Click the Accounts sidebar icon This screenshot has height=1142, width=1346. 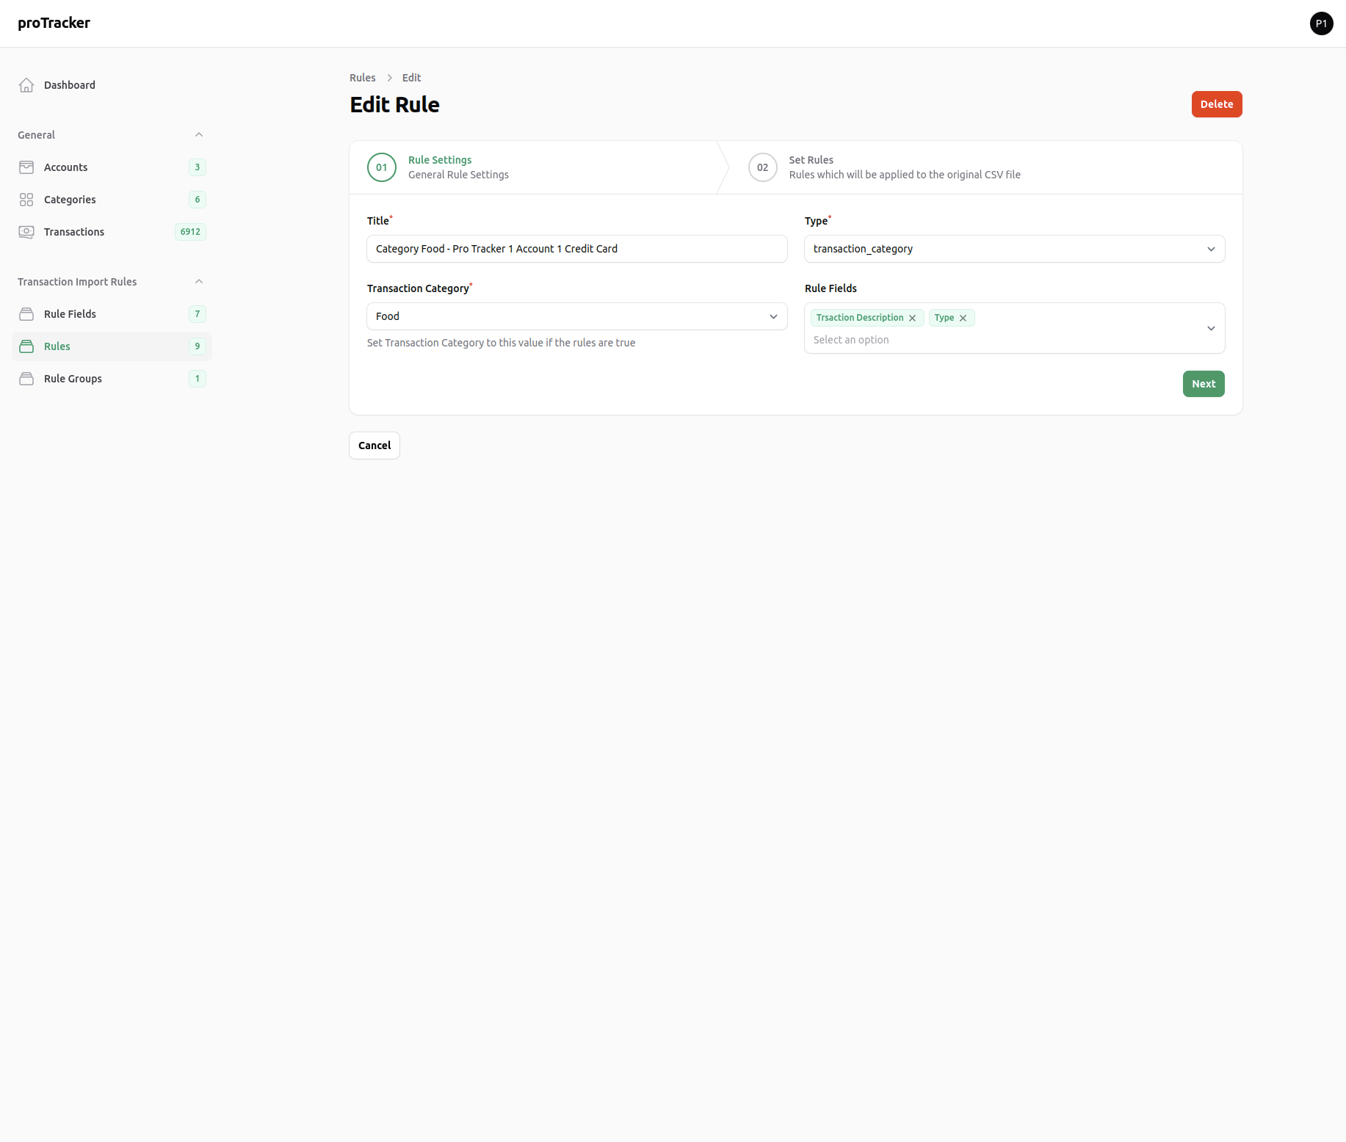point(26,167)
